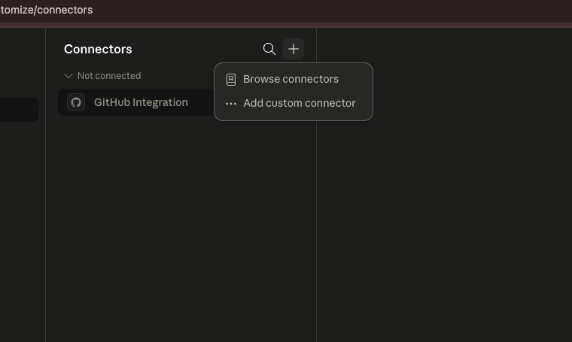Click the URL text in address bar

tap(47, 10)
